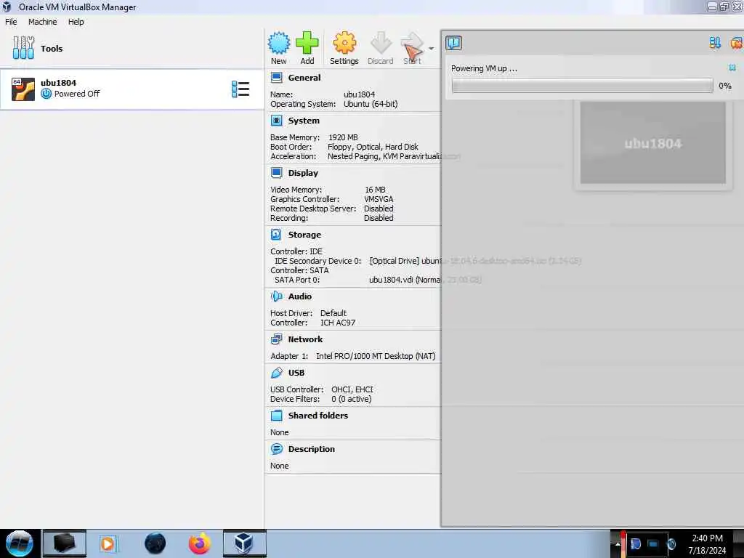Click the Optical Drive ISO entry
Screen dimensions: 744x558
(475, 261)
